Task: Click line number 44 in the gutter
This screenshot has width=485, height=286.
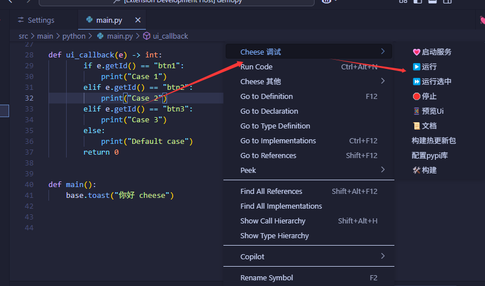Action: [x=29, y=227]
